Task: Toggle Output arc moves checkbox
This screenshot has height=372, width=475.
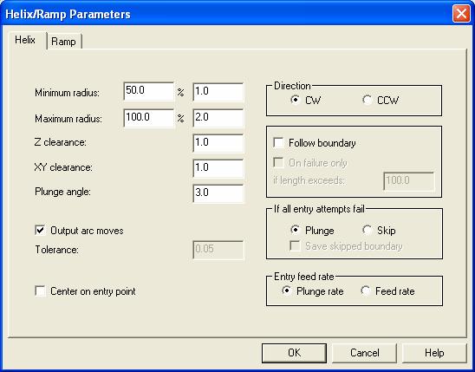Action: tap(40, 231)
